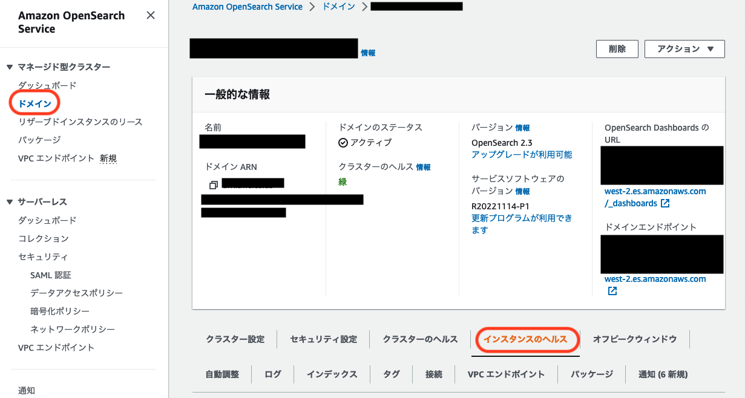This screenshot has height=398, width=745.
Task: Switch to タグ tab
Action: [392, 374]
